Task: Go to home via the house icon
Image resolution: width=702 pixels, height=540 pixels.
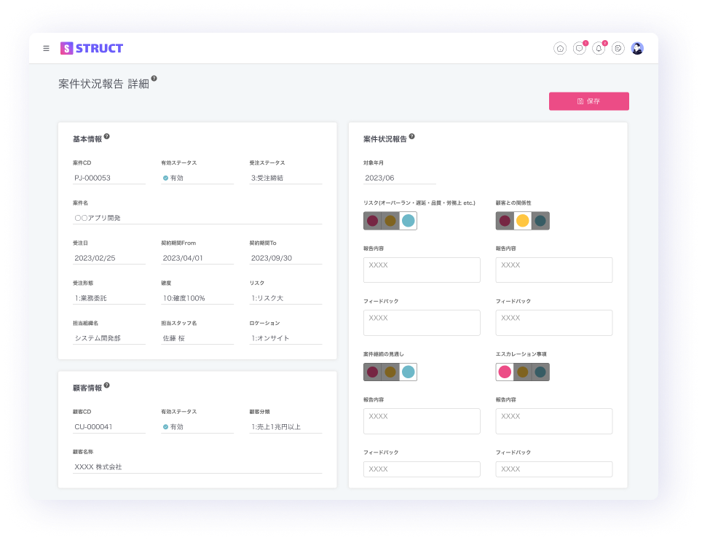Action: coord(560,49)
